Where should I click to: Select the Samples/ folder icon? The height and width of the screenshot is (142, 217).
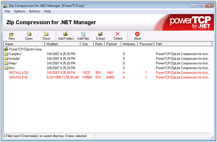coord(6,54)
